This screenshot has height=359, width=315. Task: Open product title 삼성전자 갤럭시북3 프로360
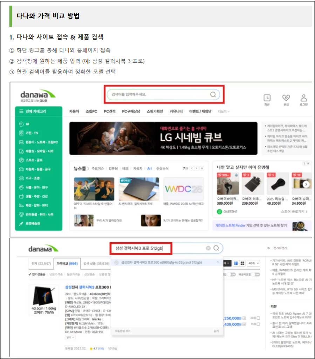pos(88,287)
